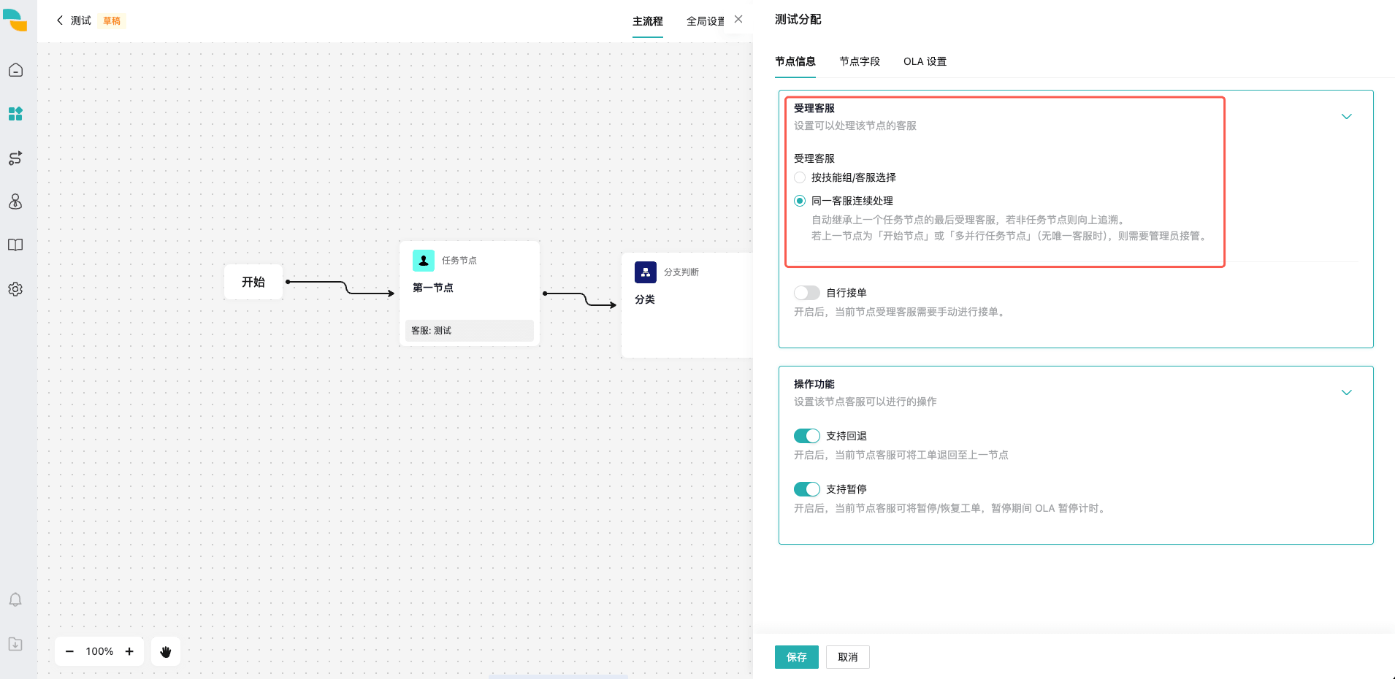
Task: Click the branch judgment node icon
Action: [646, 272]
